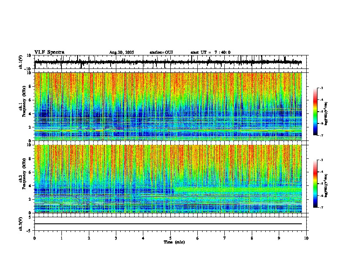Image resolution: width=345 pixels, height=267 pixels.
Task: Click the 'station=OUJ' header label
Action: point(161,52)
